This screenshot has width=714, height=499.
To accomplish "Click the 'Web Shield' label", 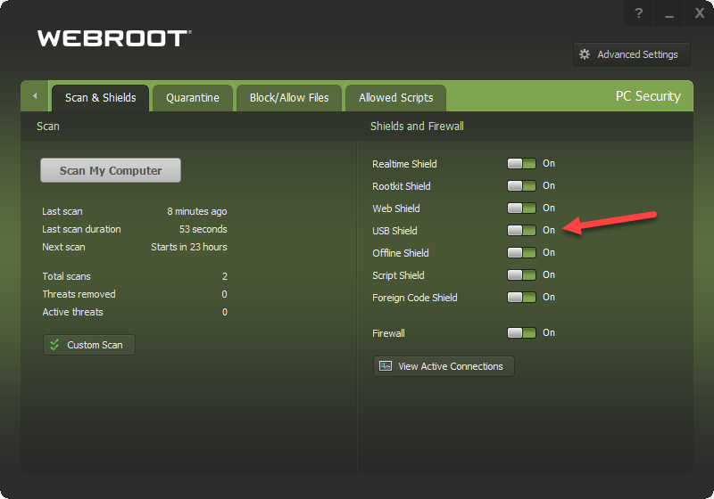I will point(396,209).
